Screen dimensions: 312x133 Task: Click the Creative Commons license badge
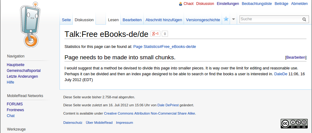tap(294, 123)
